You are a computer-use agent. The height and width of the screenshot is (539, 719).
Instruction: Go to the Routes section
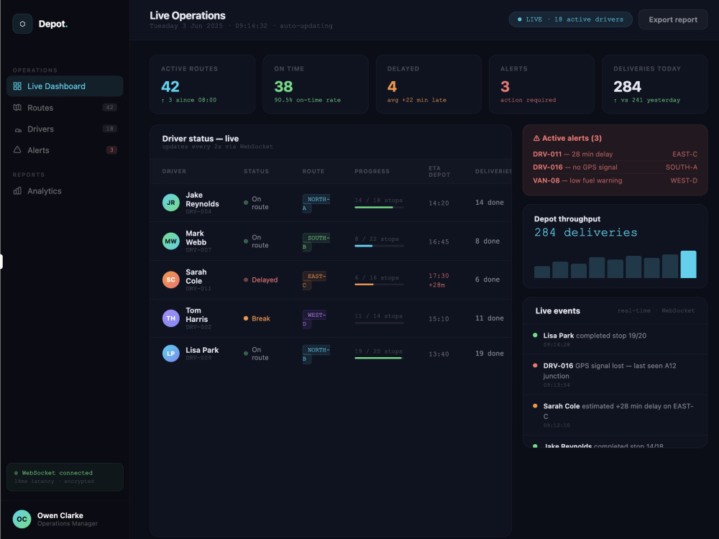[65, 108]
